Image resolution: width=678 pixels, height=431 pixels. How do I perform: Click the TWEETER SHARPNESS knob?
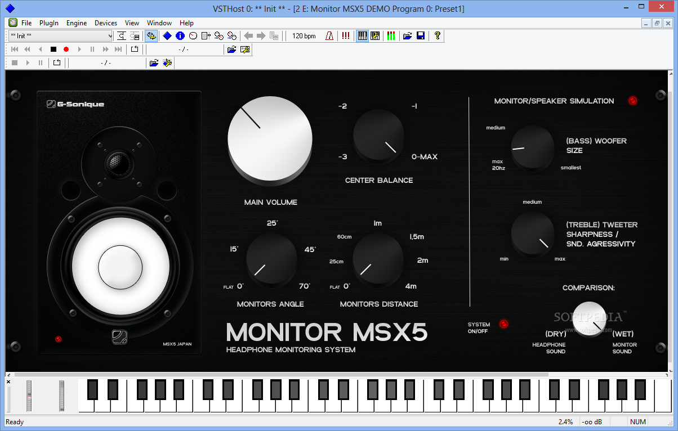(x=532, y=234)
